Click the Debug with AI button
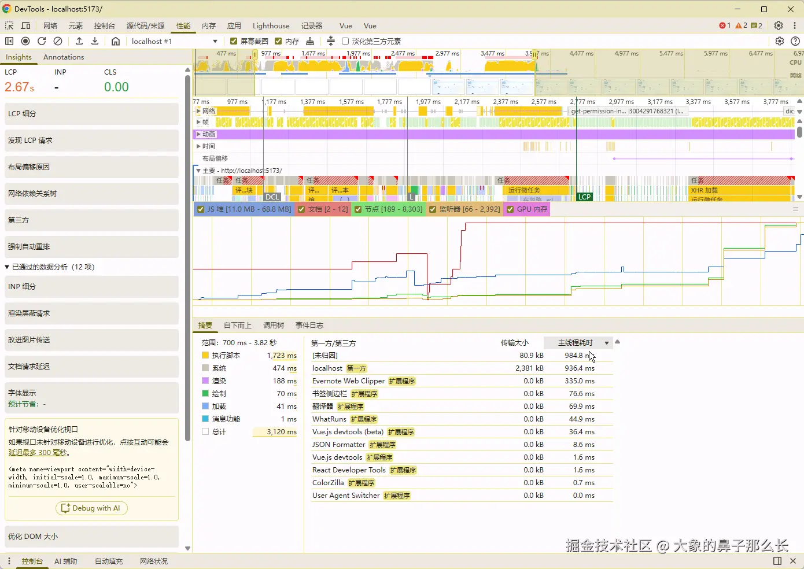804x569 pixels. (x=91, y=508)
